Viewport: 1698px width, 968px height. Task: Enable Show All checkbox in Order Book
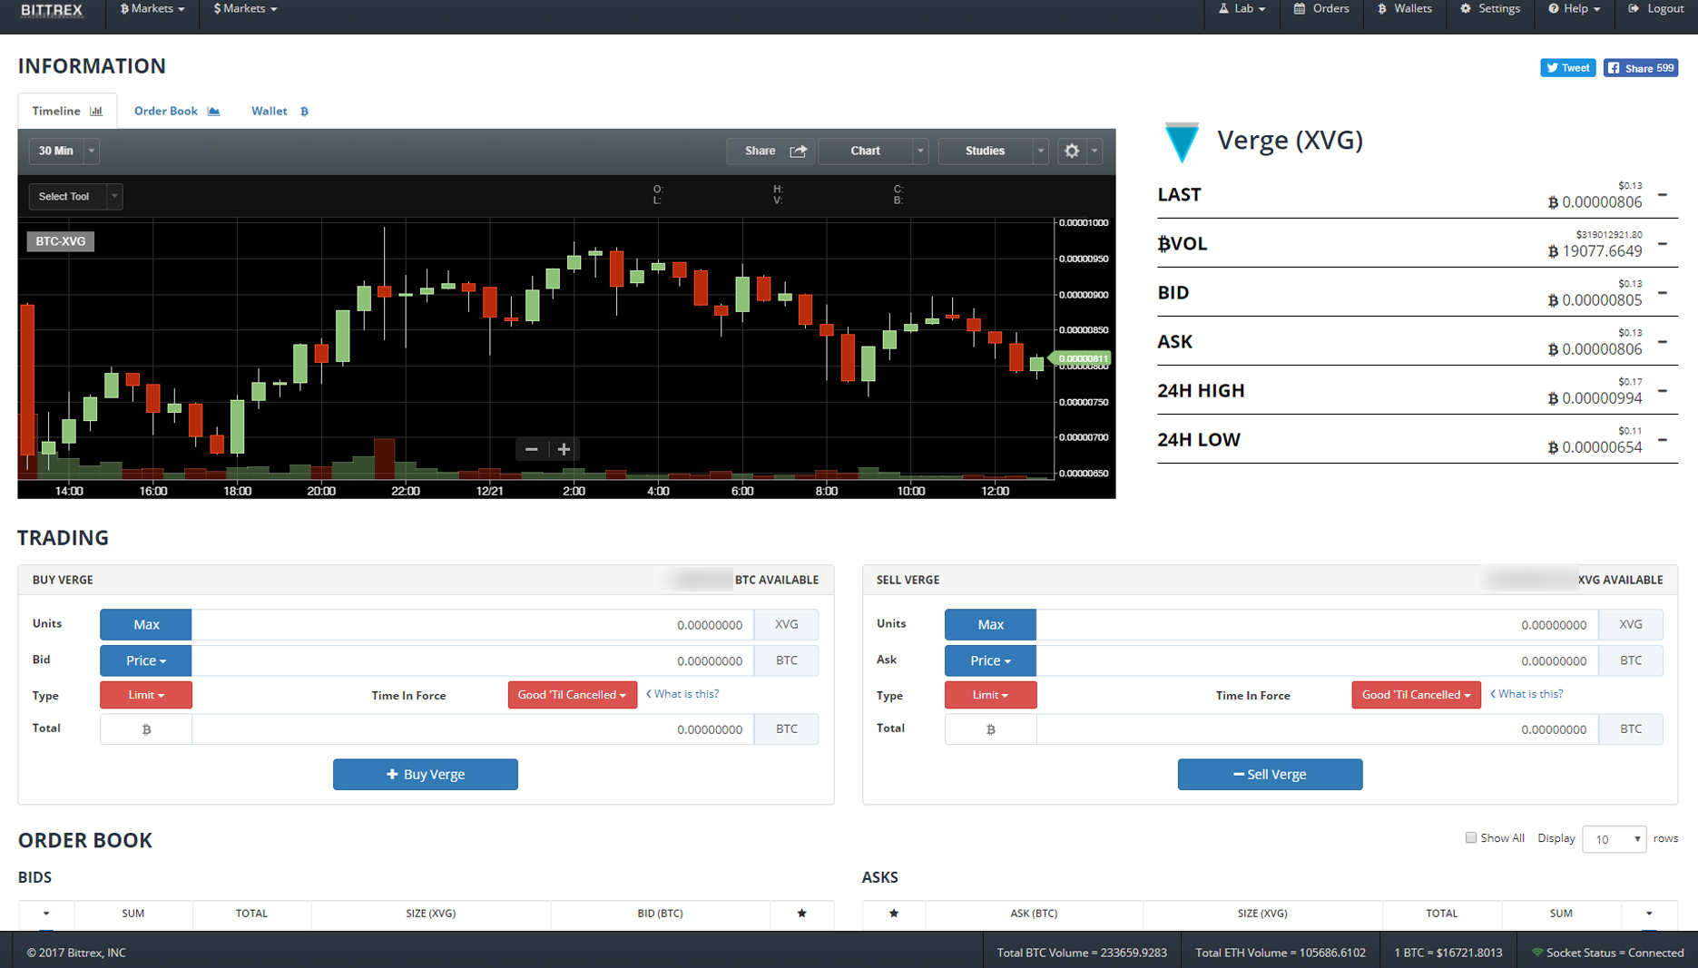(x=1470, y=838)
